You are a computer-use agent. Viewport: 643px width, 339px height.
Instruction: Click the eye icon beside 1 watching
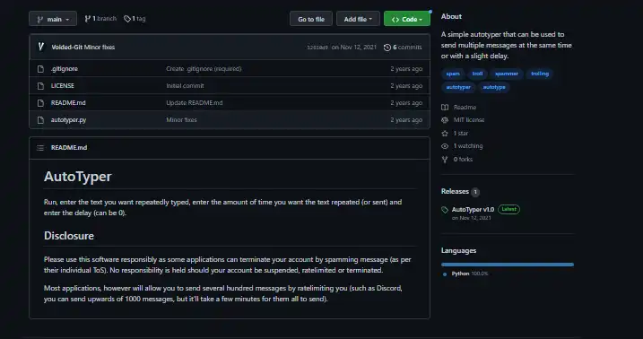(x=445, y=146)
